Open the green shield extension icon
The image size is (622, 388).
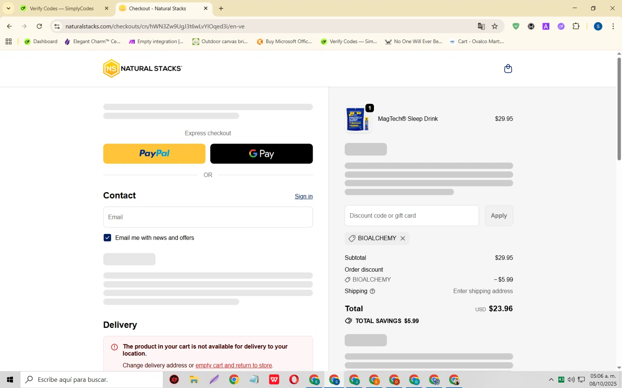[516, 27]
